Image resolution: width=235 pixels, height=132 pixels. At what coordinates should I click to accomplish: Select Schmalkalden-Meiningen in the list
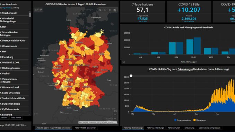tap(14, 34)
